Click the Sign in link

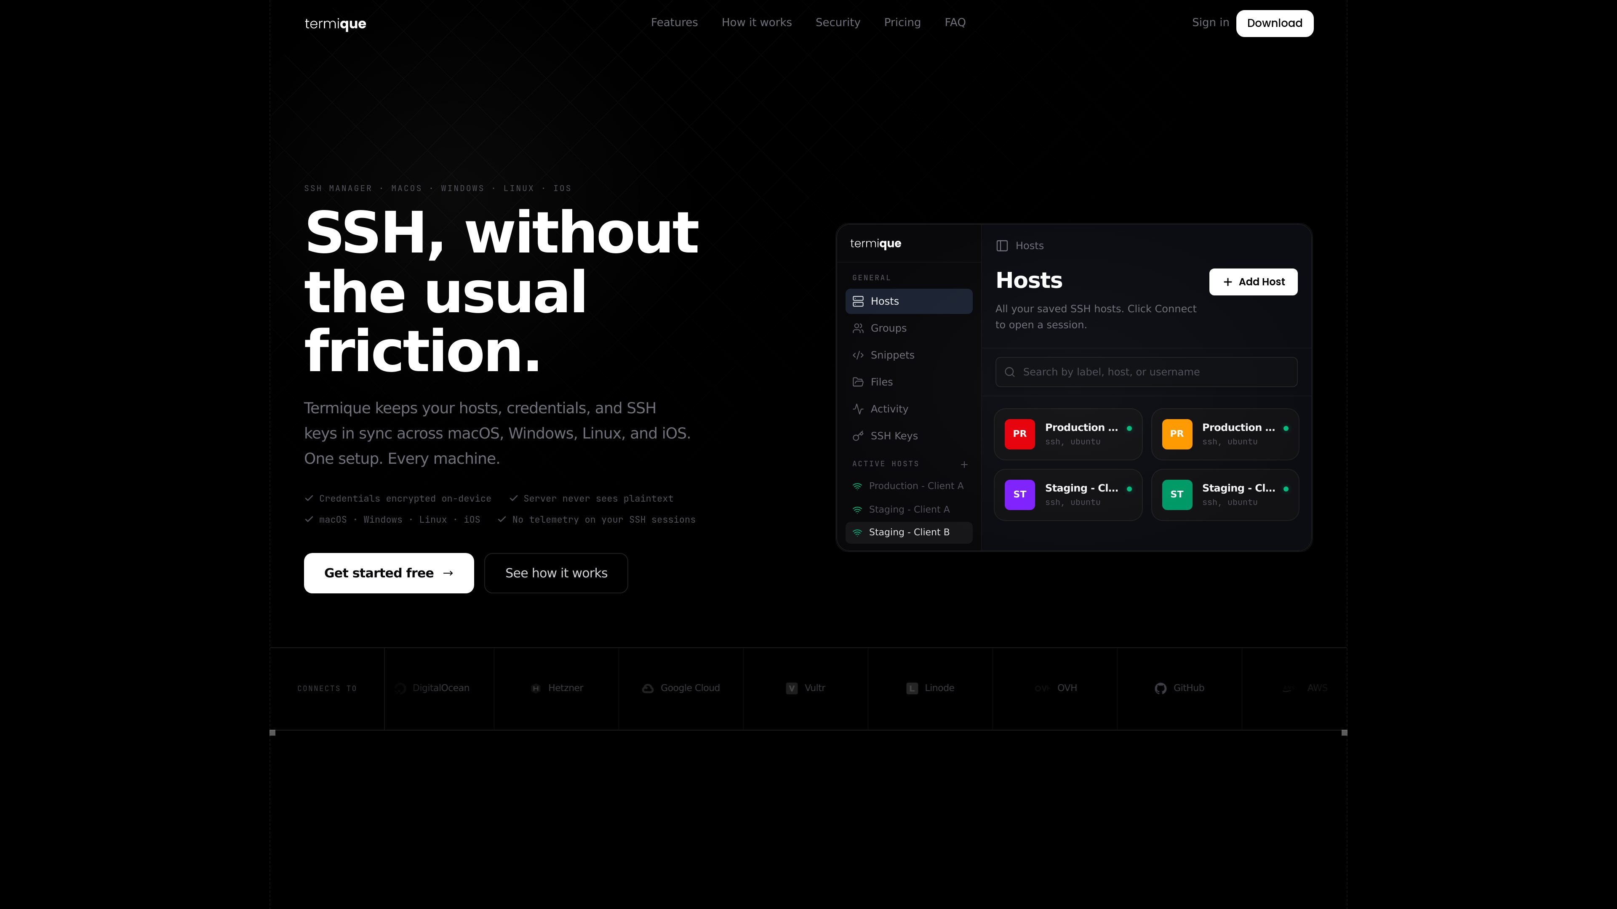tap(1210, 23)
